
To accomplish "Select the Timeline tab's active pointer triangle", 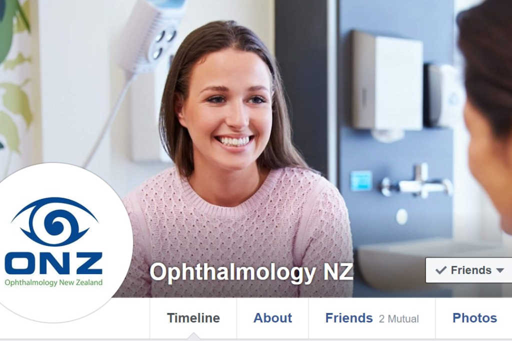I will [x=193, y=336].
